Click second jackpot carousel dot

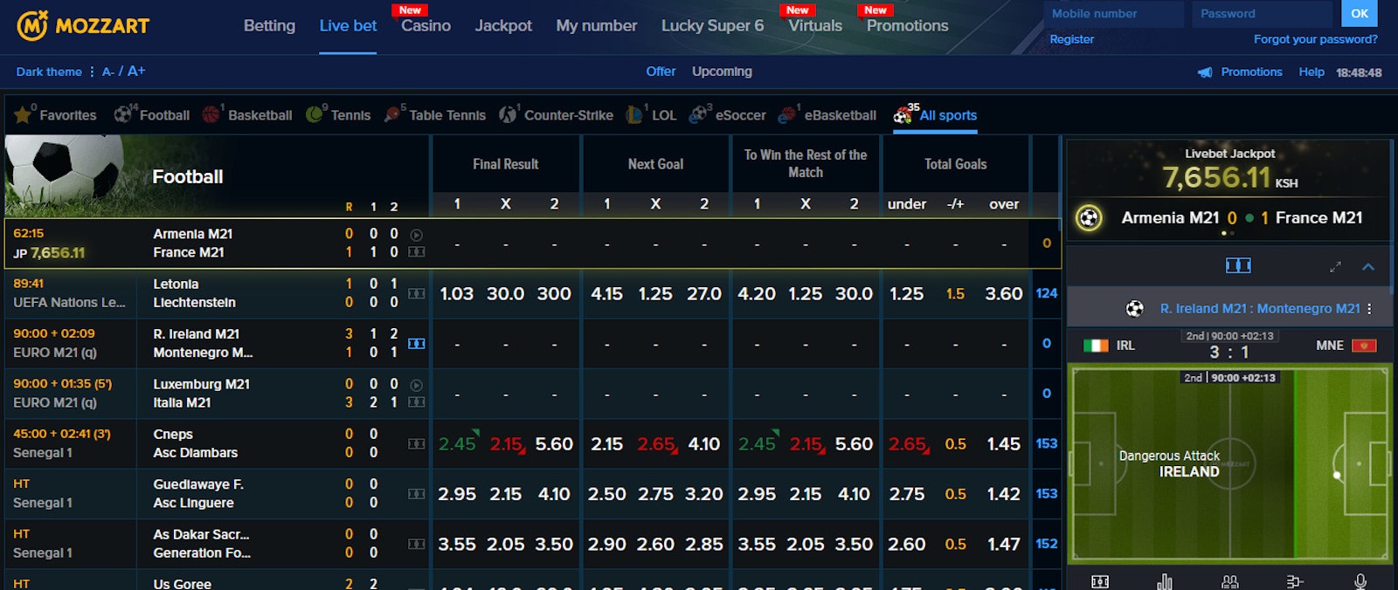tap(1232, 234)
